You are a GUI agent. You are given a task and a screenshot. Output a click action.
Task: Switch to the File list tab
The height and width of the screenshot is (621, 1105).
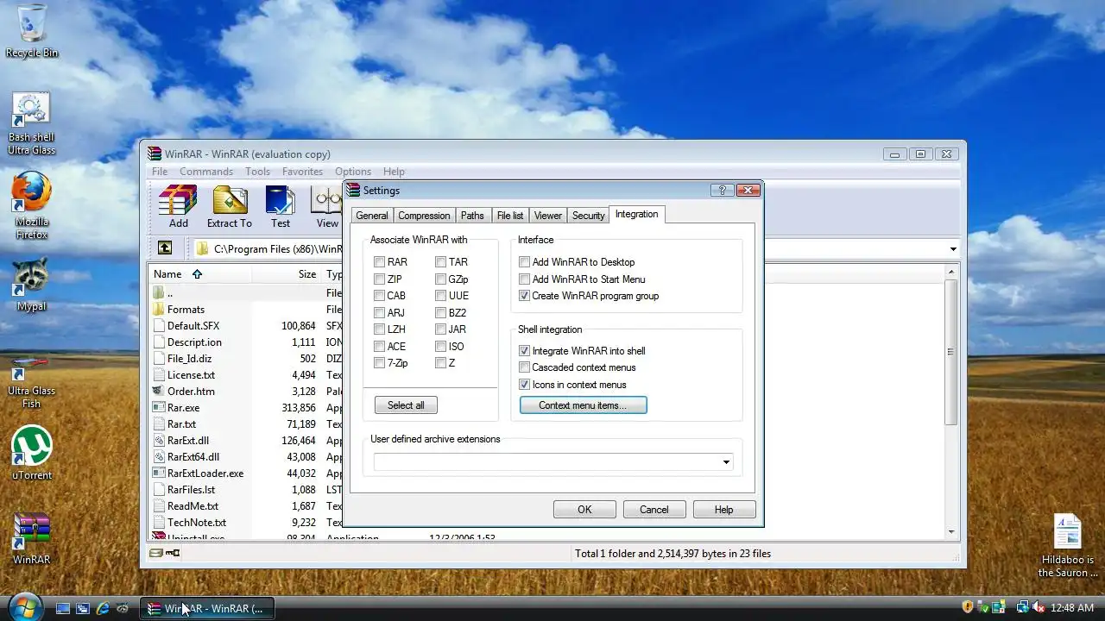510,216
